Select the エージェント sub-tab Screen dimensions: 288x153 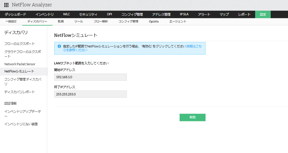178,22
